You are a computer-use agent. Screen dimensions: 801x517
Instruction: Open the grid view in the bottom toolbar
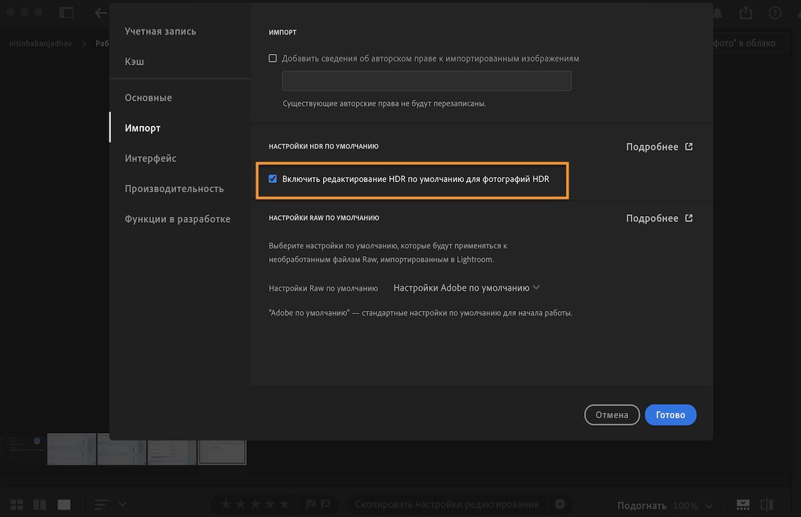[x=16, y=504]
